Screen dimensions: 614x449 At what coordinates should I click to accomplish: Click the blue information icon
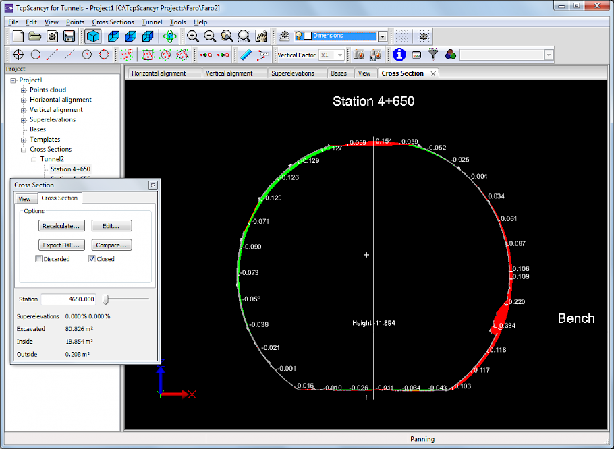[399, 55]
